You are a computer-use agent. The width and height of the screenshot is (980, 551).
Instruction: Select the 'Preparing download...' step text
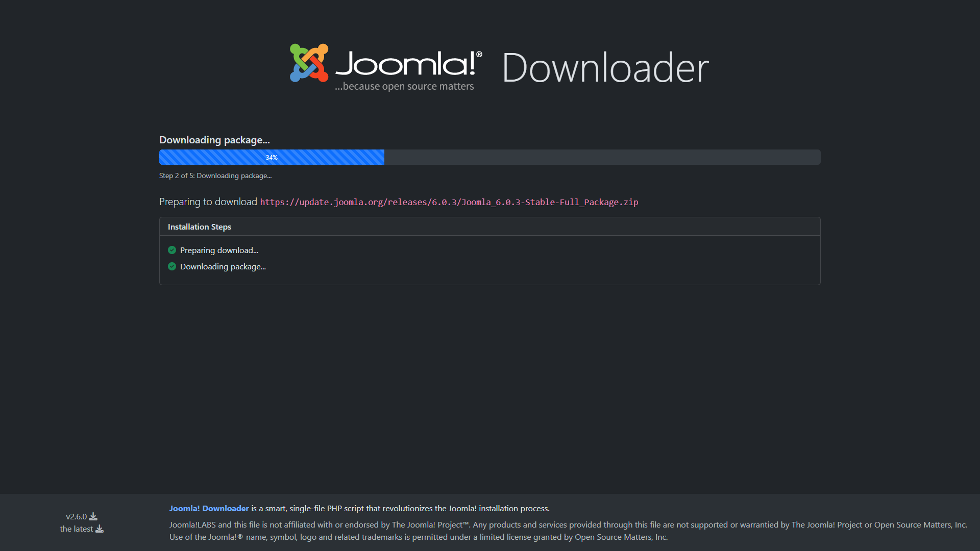pyautogui.click(x=219, y=250)
